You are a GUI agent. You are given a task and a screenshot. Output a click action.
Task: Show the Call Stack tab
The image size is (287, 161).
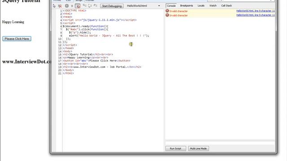click(x=226, y=6)
